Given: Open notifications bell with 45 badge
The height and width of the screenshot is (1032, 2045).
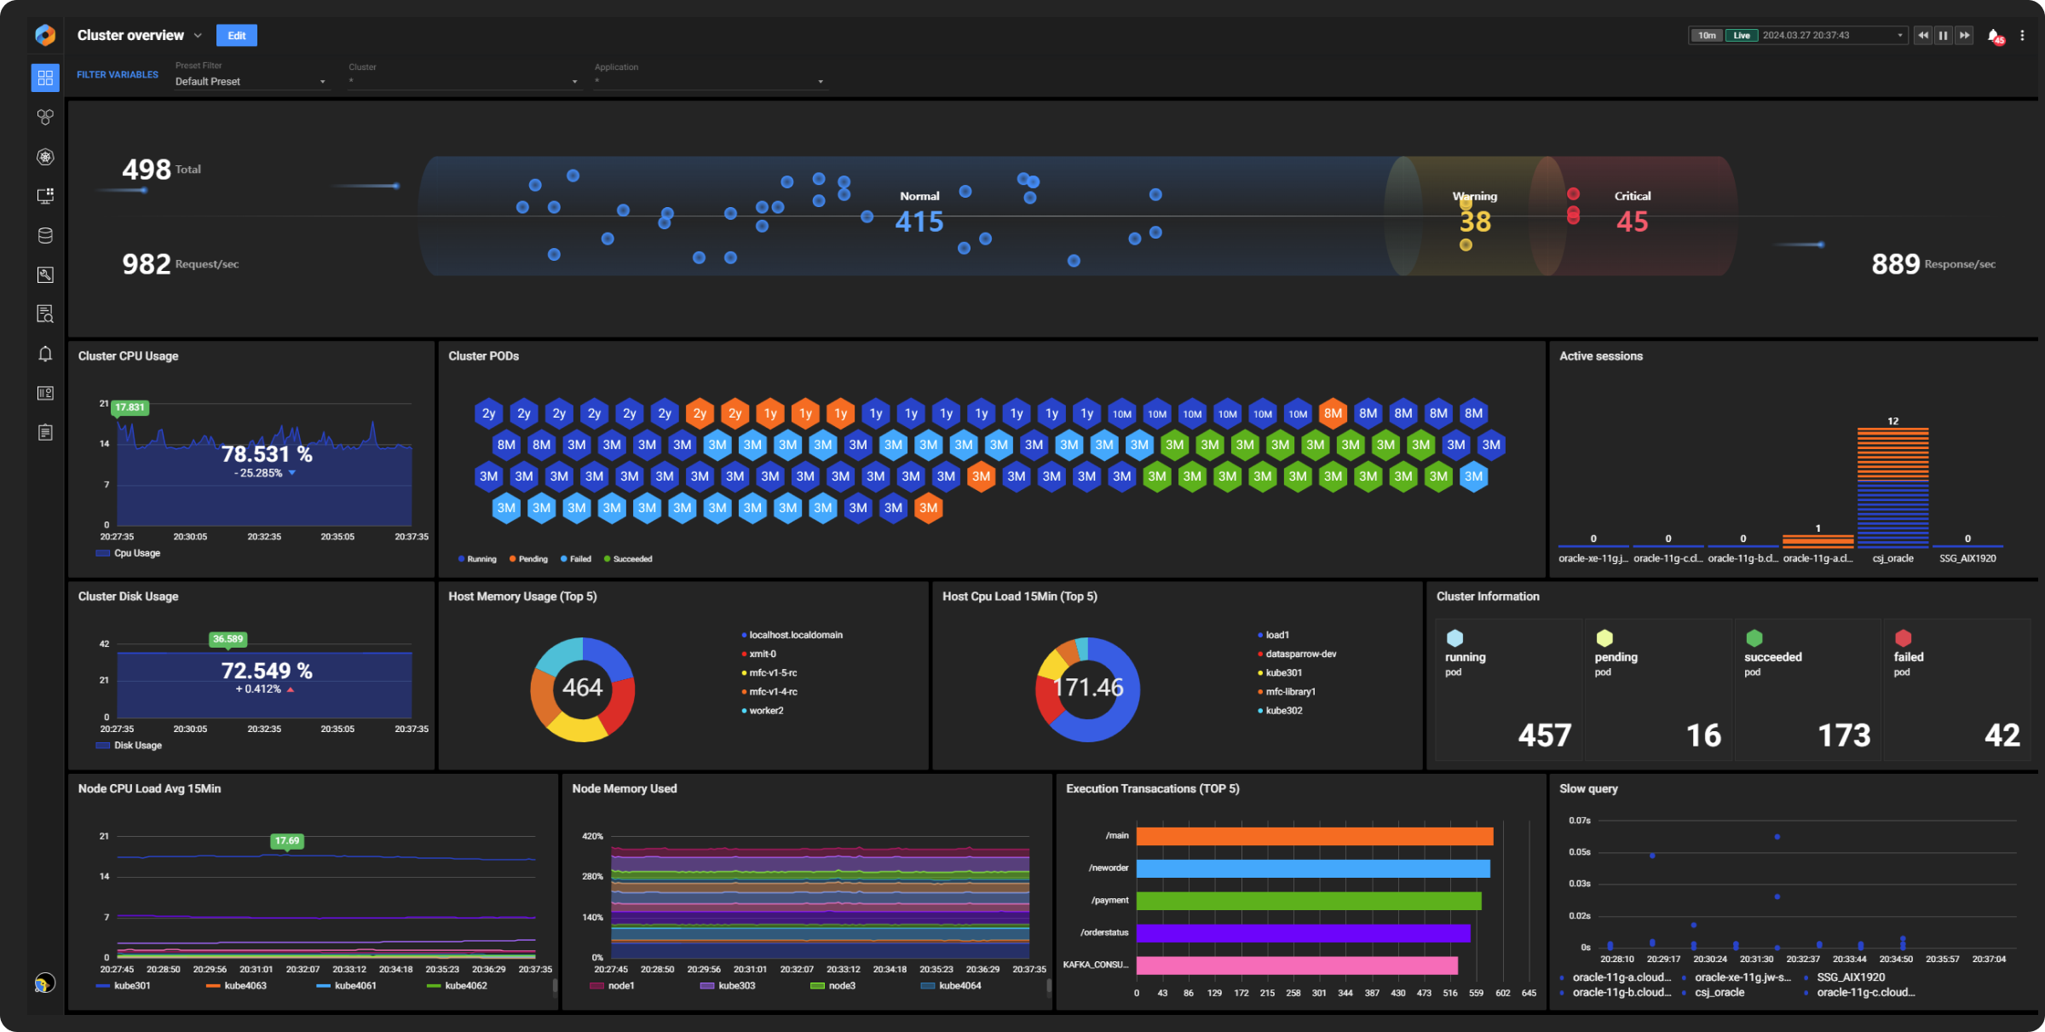Looking at the screenshot, I should [1993, 36].
